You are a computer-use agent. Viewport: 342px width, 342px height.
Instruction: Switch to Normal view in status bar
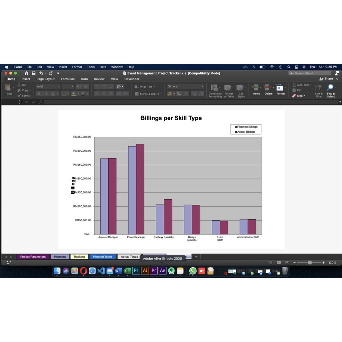(270, 263)
